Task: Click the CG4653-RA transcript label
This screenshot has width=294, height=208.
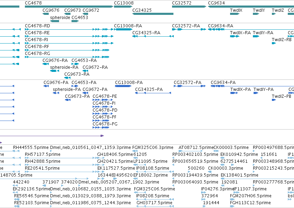Action: (84, 60)
